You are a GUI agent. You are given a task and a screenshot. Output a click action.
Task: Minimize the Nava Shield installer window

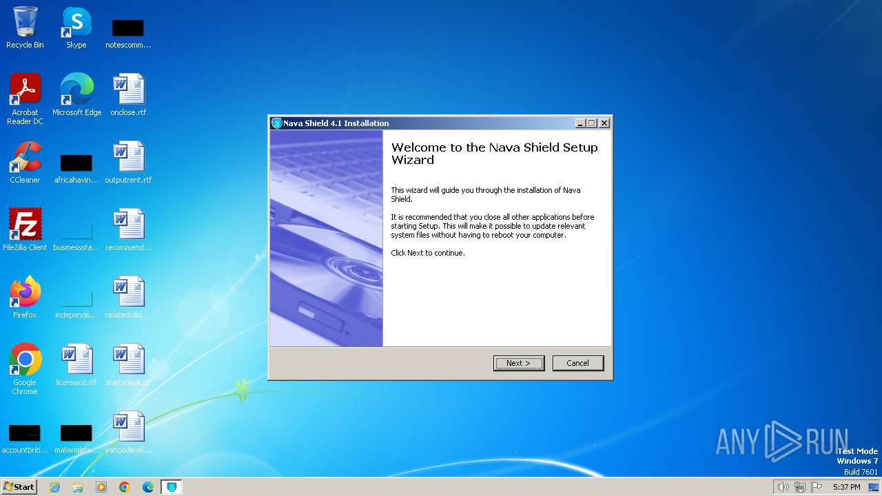pos(580,123)
